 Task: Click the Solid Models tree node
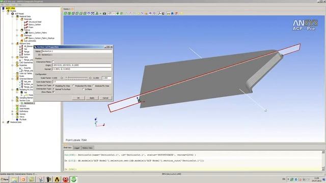(24, 108)
